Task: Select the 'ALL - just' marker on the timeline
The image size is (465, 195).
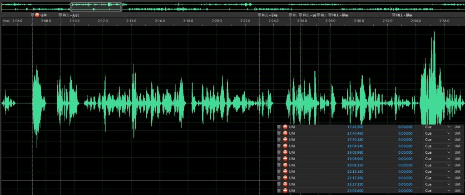Action: coord(70,15)
